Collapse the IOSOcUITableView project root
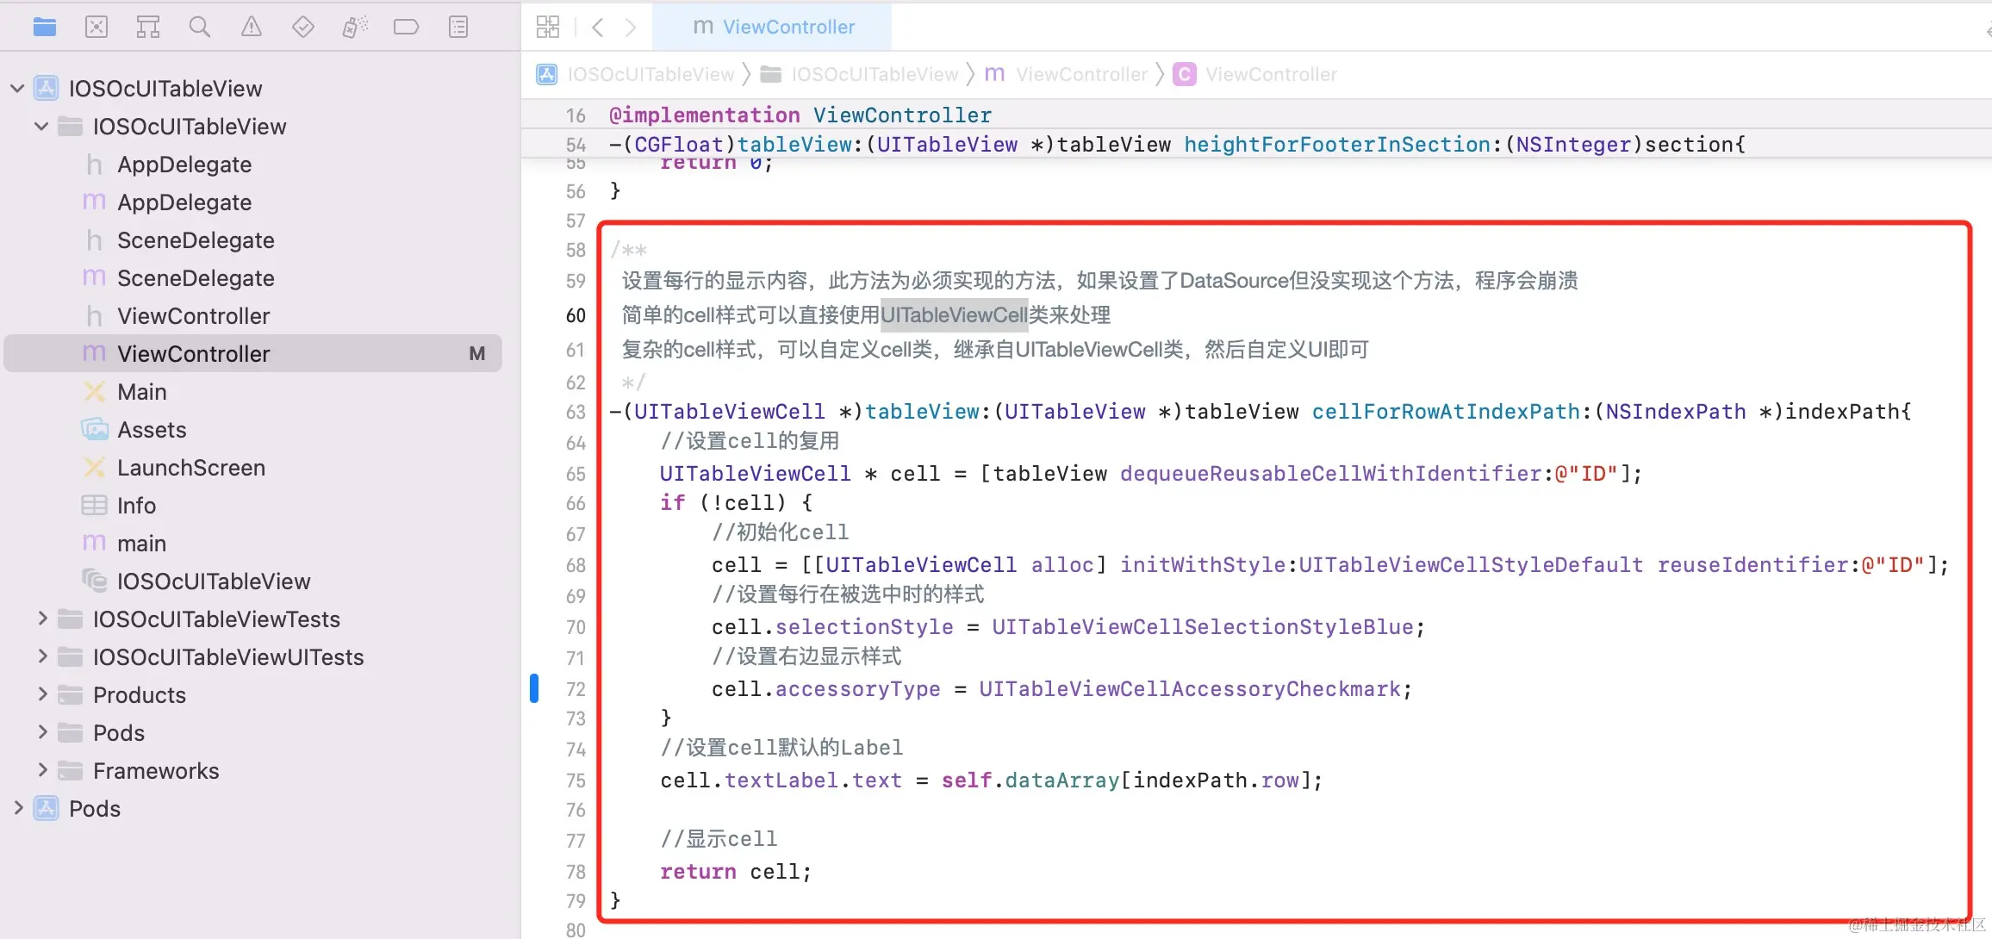 pos(17,88)
